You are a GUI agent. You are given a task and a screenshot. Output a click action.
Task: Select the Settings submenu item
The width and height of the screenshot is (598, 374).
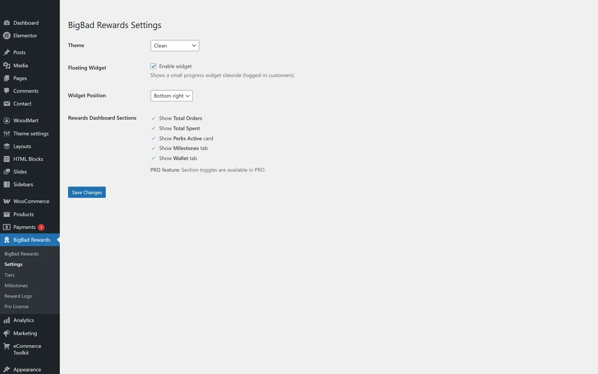[x=14, y=264]
